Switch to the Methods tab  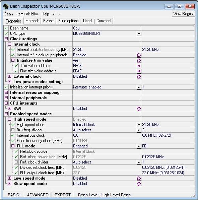point(32,21)
